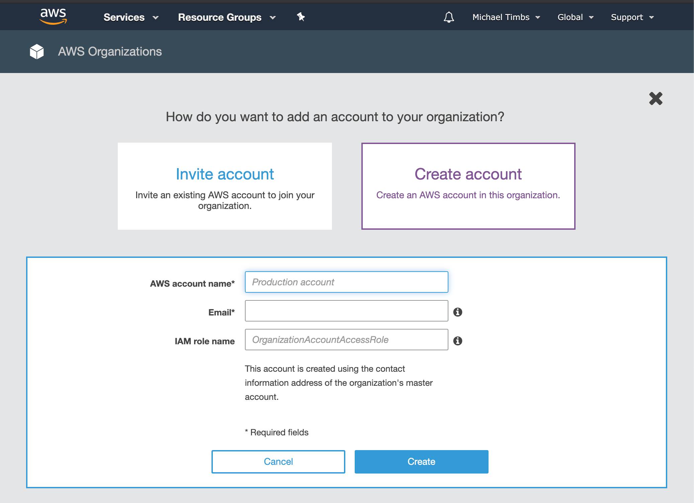Click the AWS logo home icon
Viewport: 694px width, 503px height.
point(53,16)
